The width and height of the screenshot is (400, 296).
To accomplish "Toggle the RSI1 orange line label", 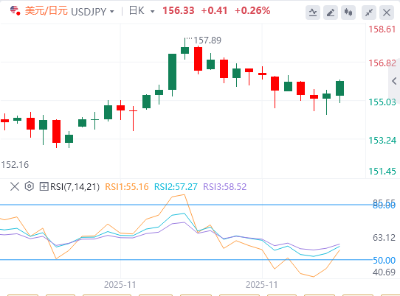I will click(x=127, y=187).
